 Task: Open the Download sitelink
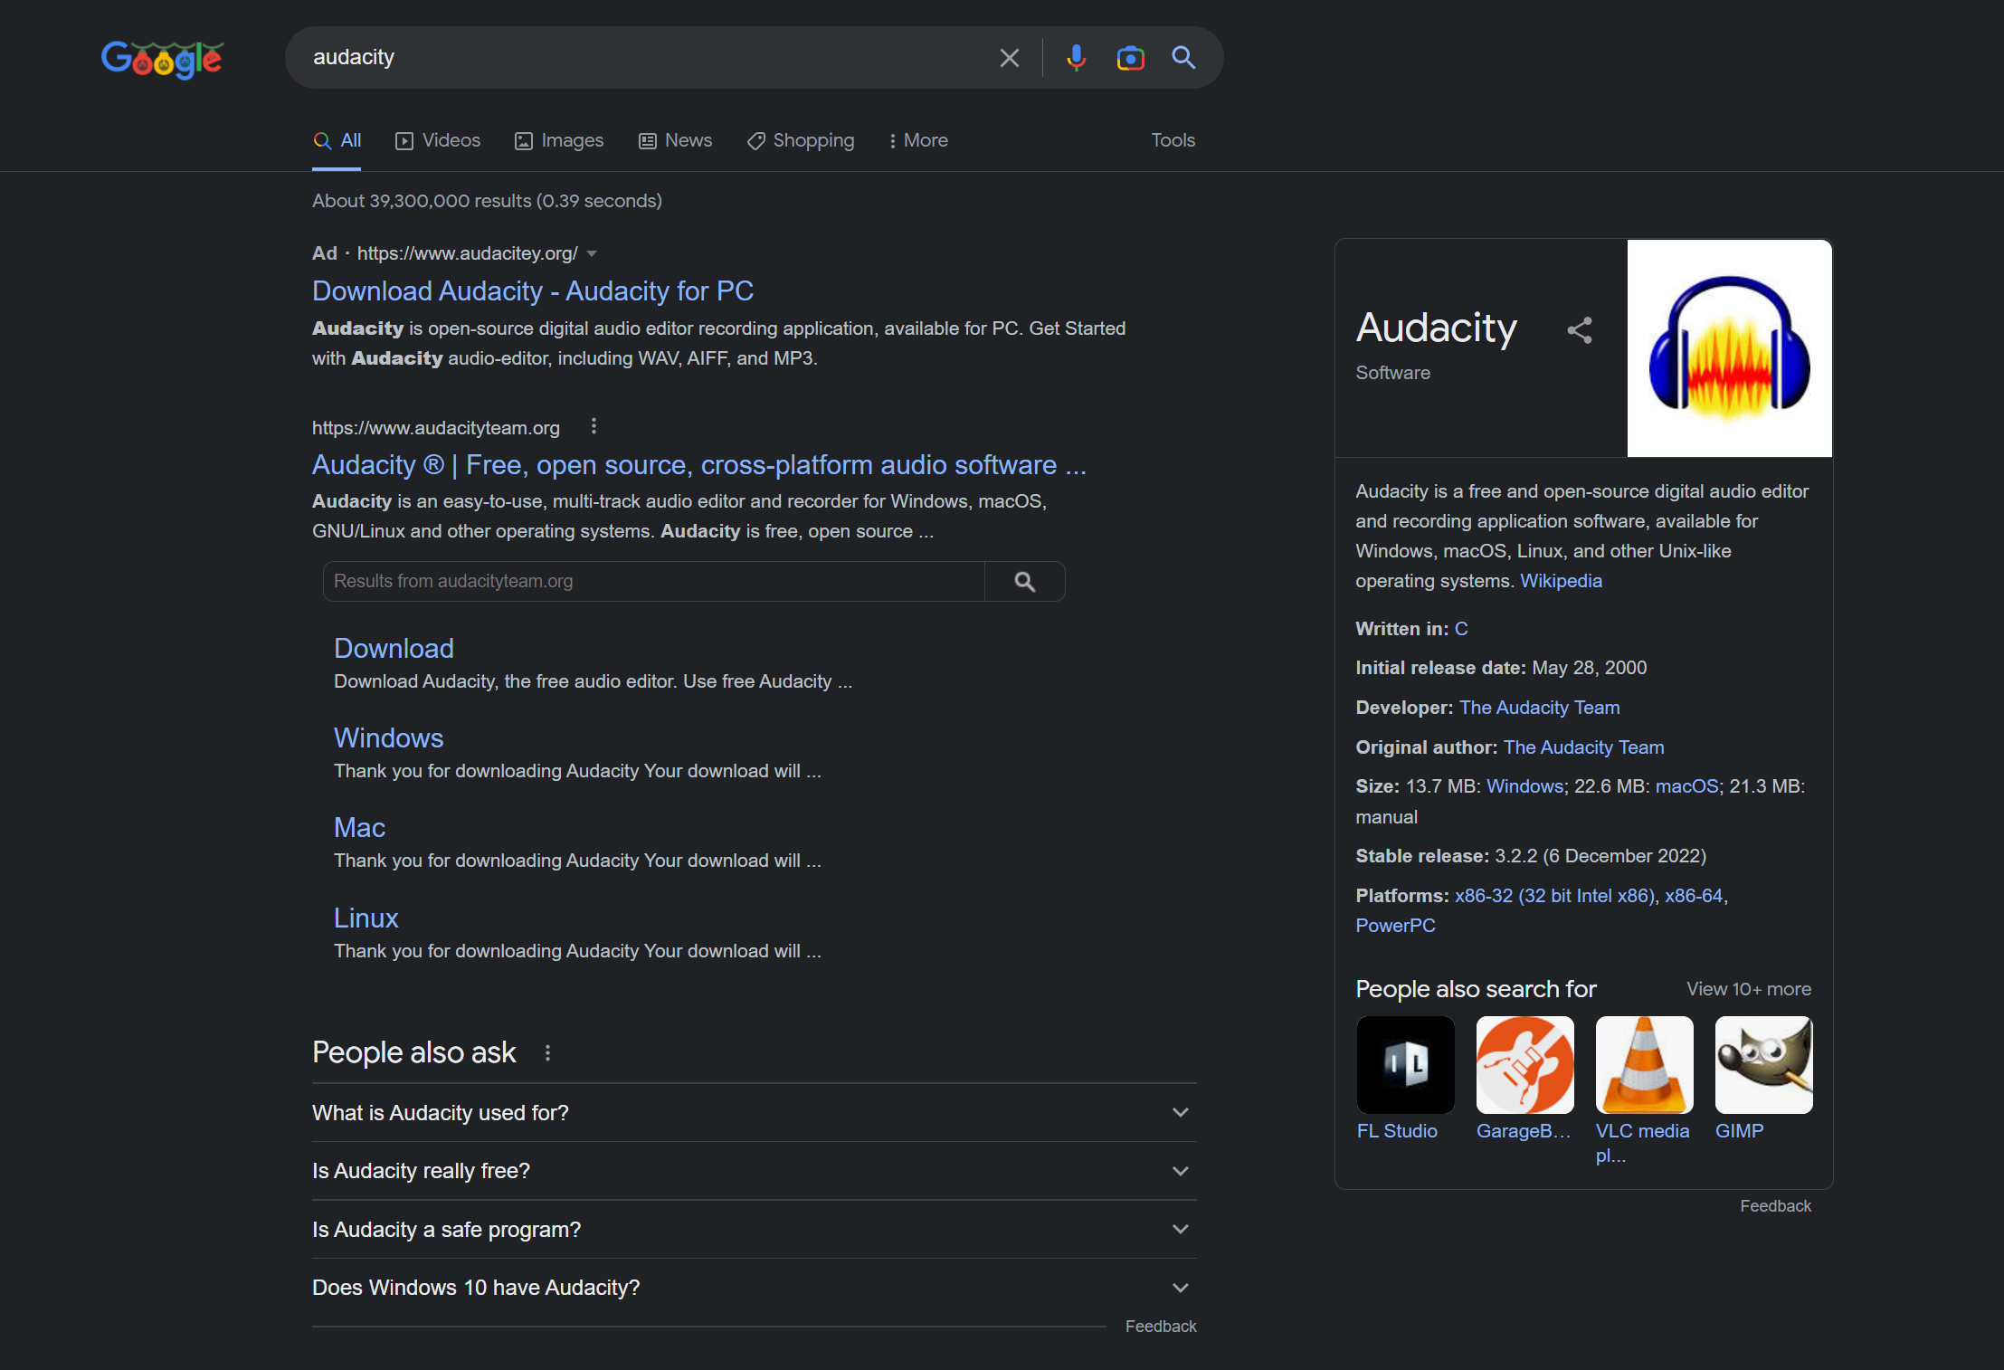tap(394, 648)
